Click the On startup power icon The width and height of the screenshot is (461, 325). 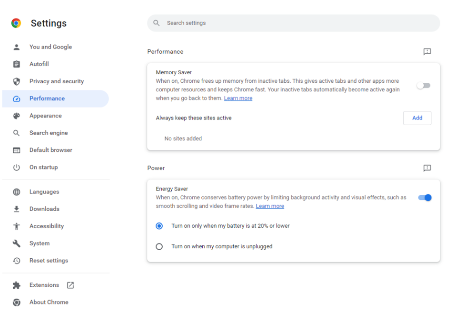(x=16, y=167)
